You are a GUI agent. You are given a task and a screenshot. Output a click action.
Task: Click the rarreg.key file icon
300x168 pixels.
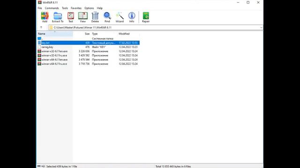(39, 47)
